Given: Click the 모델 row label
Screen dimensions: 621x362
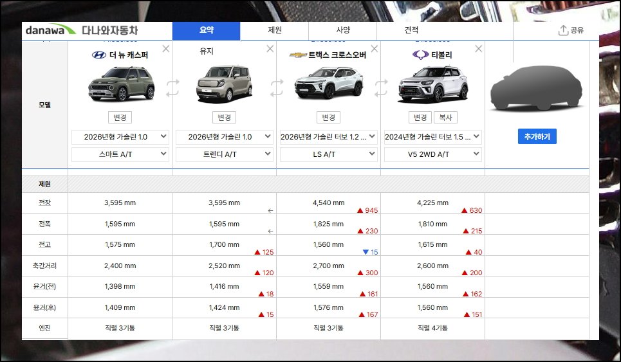Looking at the screenshot, I should [45, 105].
